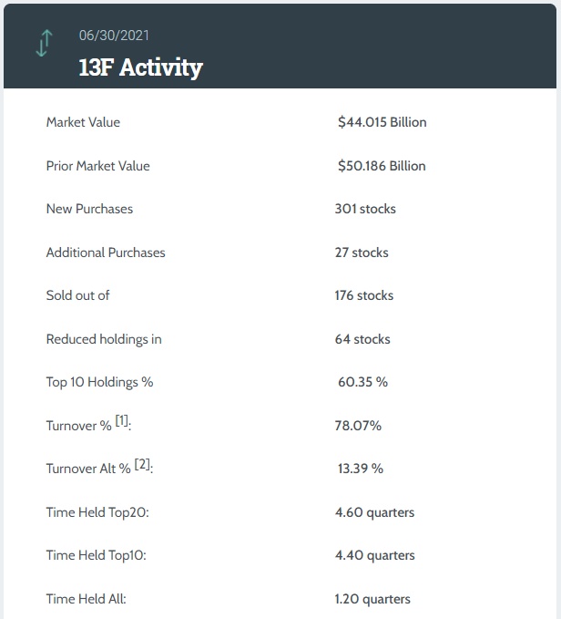Image resolution: width=561 pixels, height=619 pixels.
Task: Click the 78.07% turnover value
Action: 358,426
